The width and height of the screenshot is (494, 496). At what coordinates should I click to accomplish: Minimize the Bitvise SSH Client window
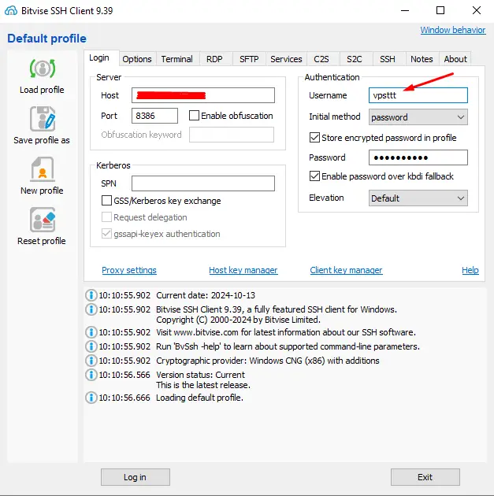click(x=405, y=10)
